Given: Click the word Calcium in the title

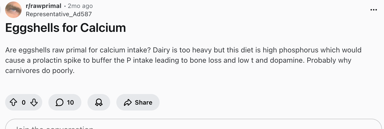Looking at the screenshot, I should pyautogui.click(x=103, y=28).
